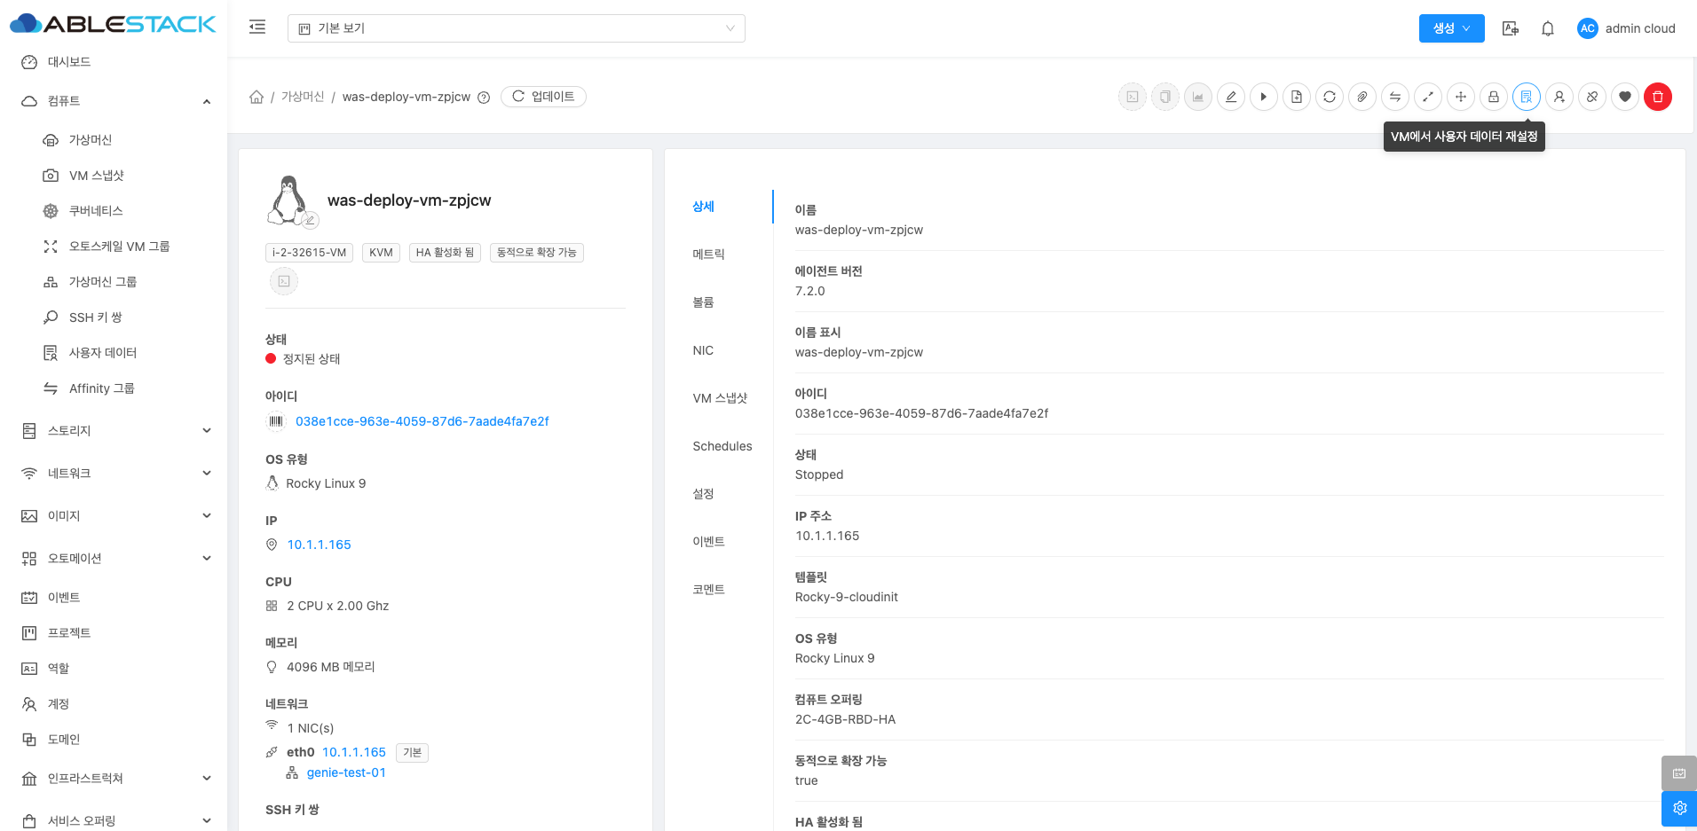This screenshot has width=1697, height=831.
Task: Open the 기본 보기 view dropdown
Action: [x=516, y=28]
